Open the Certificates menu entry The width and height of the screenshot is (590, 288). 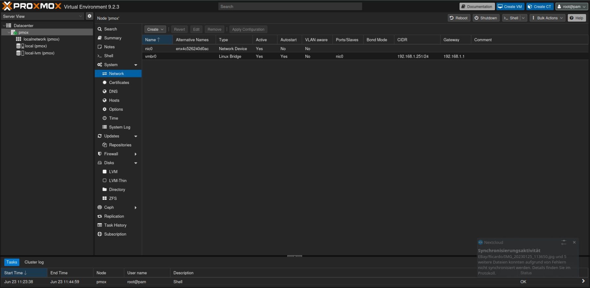pyautogui.click(x=119, y=83)
